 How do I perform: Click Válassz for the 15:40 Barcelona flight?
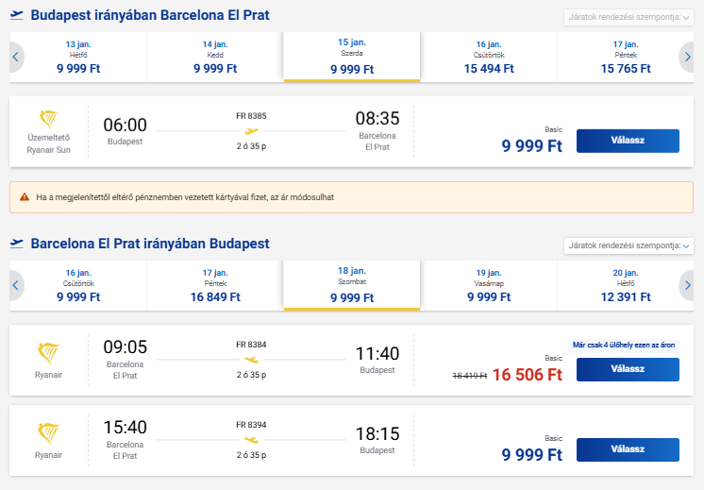(x=628, y=449)
